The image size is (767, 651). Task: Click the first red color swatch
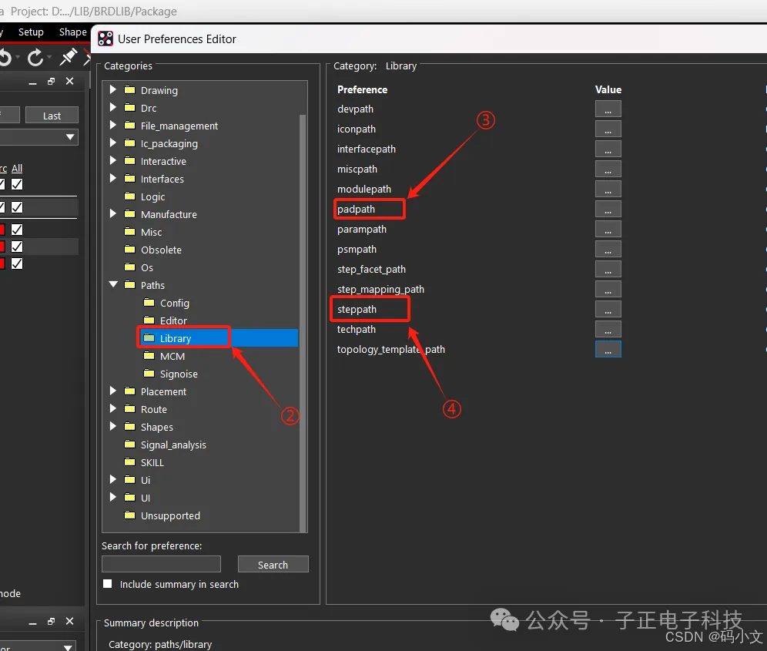pyautogui.click(x=2, y=229)
